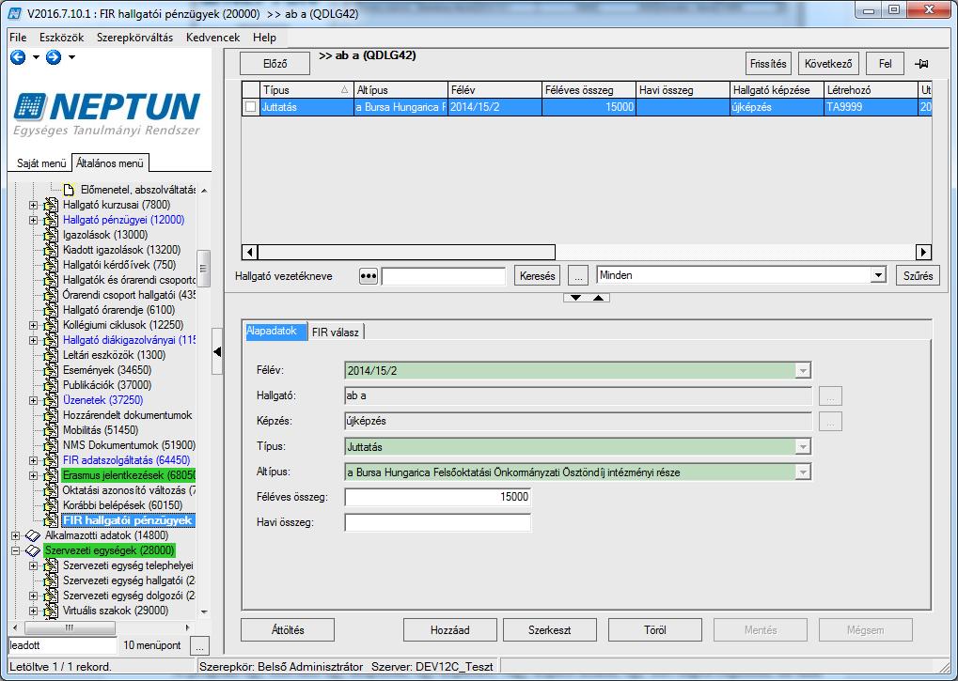Image resolution: width=958 pixels, height=681 pixels.
Task: Sort grid by the Típus column header
Action: pyautogui.click(x=306, y=89)
